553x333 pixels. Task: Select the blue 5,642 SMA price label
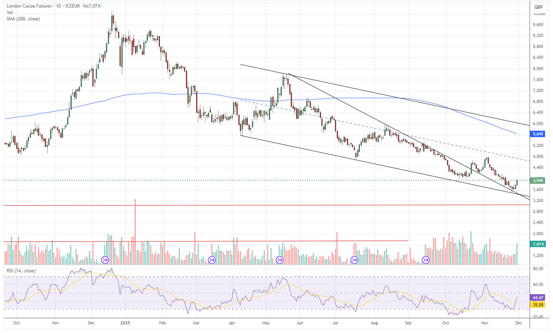pyautogui.click(x=538, y=134)
